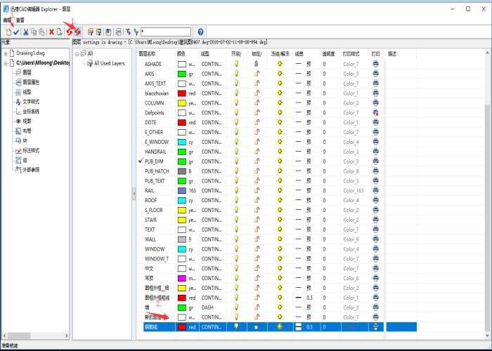The height and width of the screenshot is (351, 492).
Task: Click the first red regenerate arrows icon
Action: (69, 32)
